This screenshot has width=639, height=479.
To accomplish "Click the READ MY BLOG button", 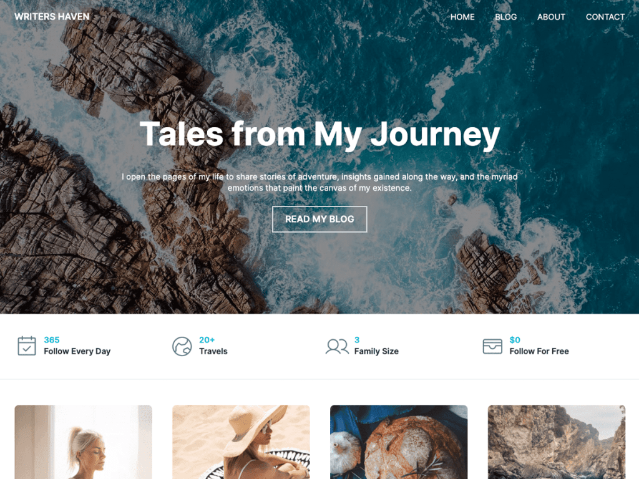I will (x=319, y=219).
